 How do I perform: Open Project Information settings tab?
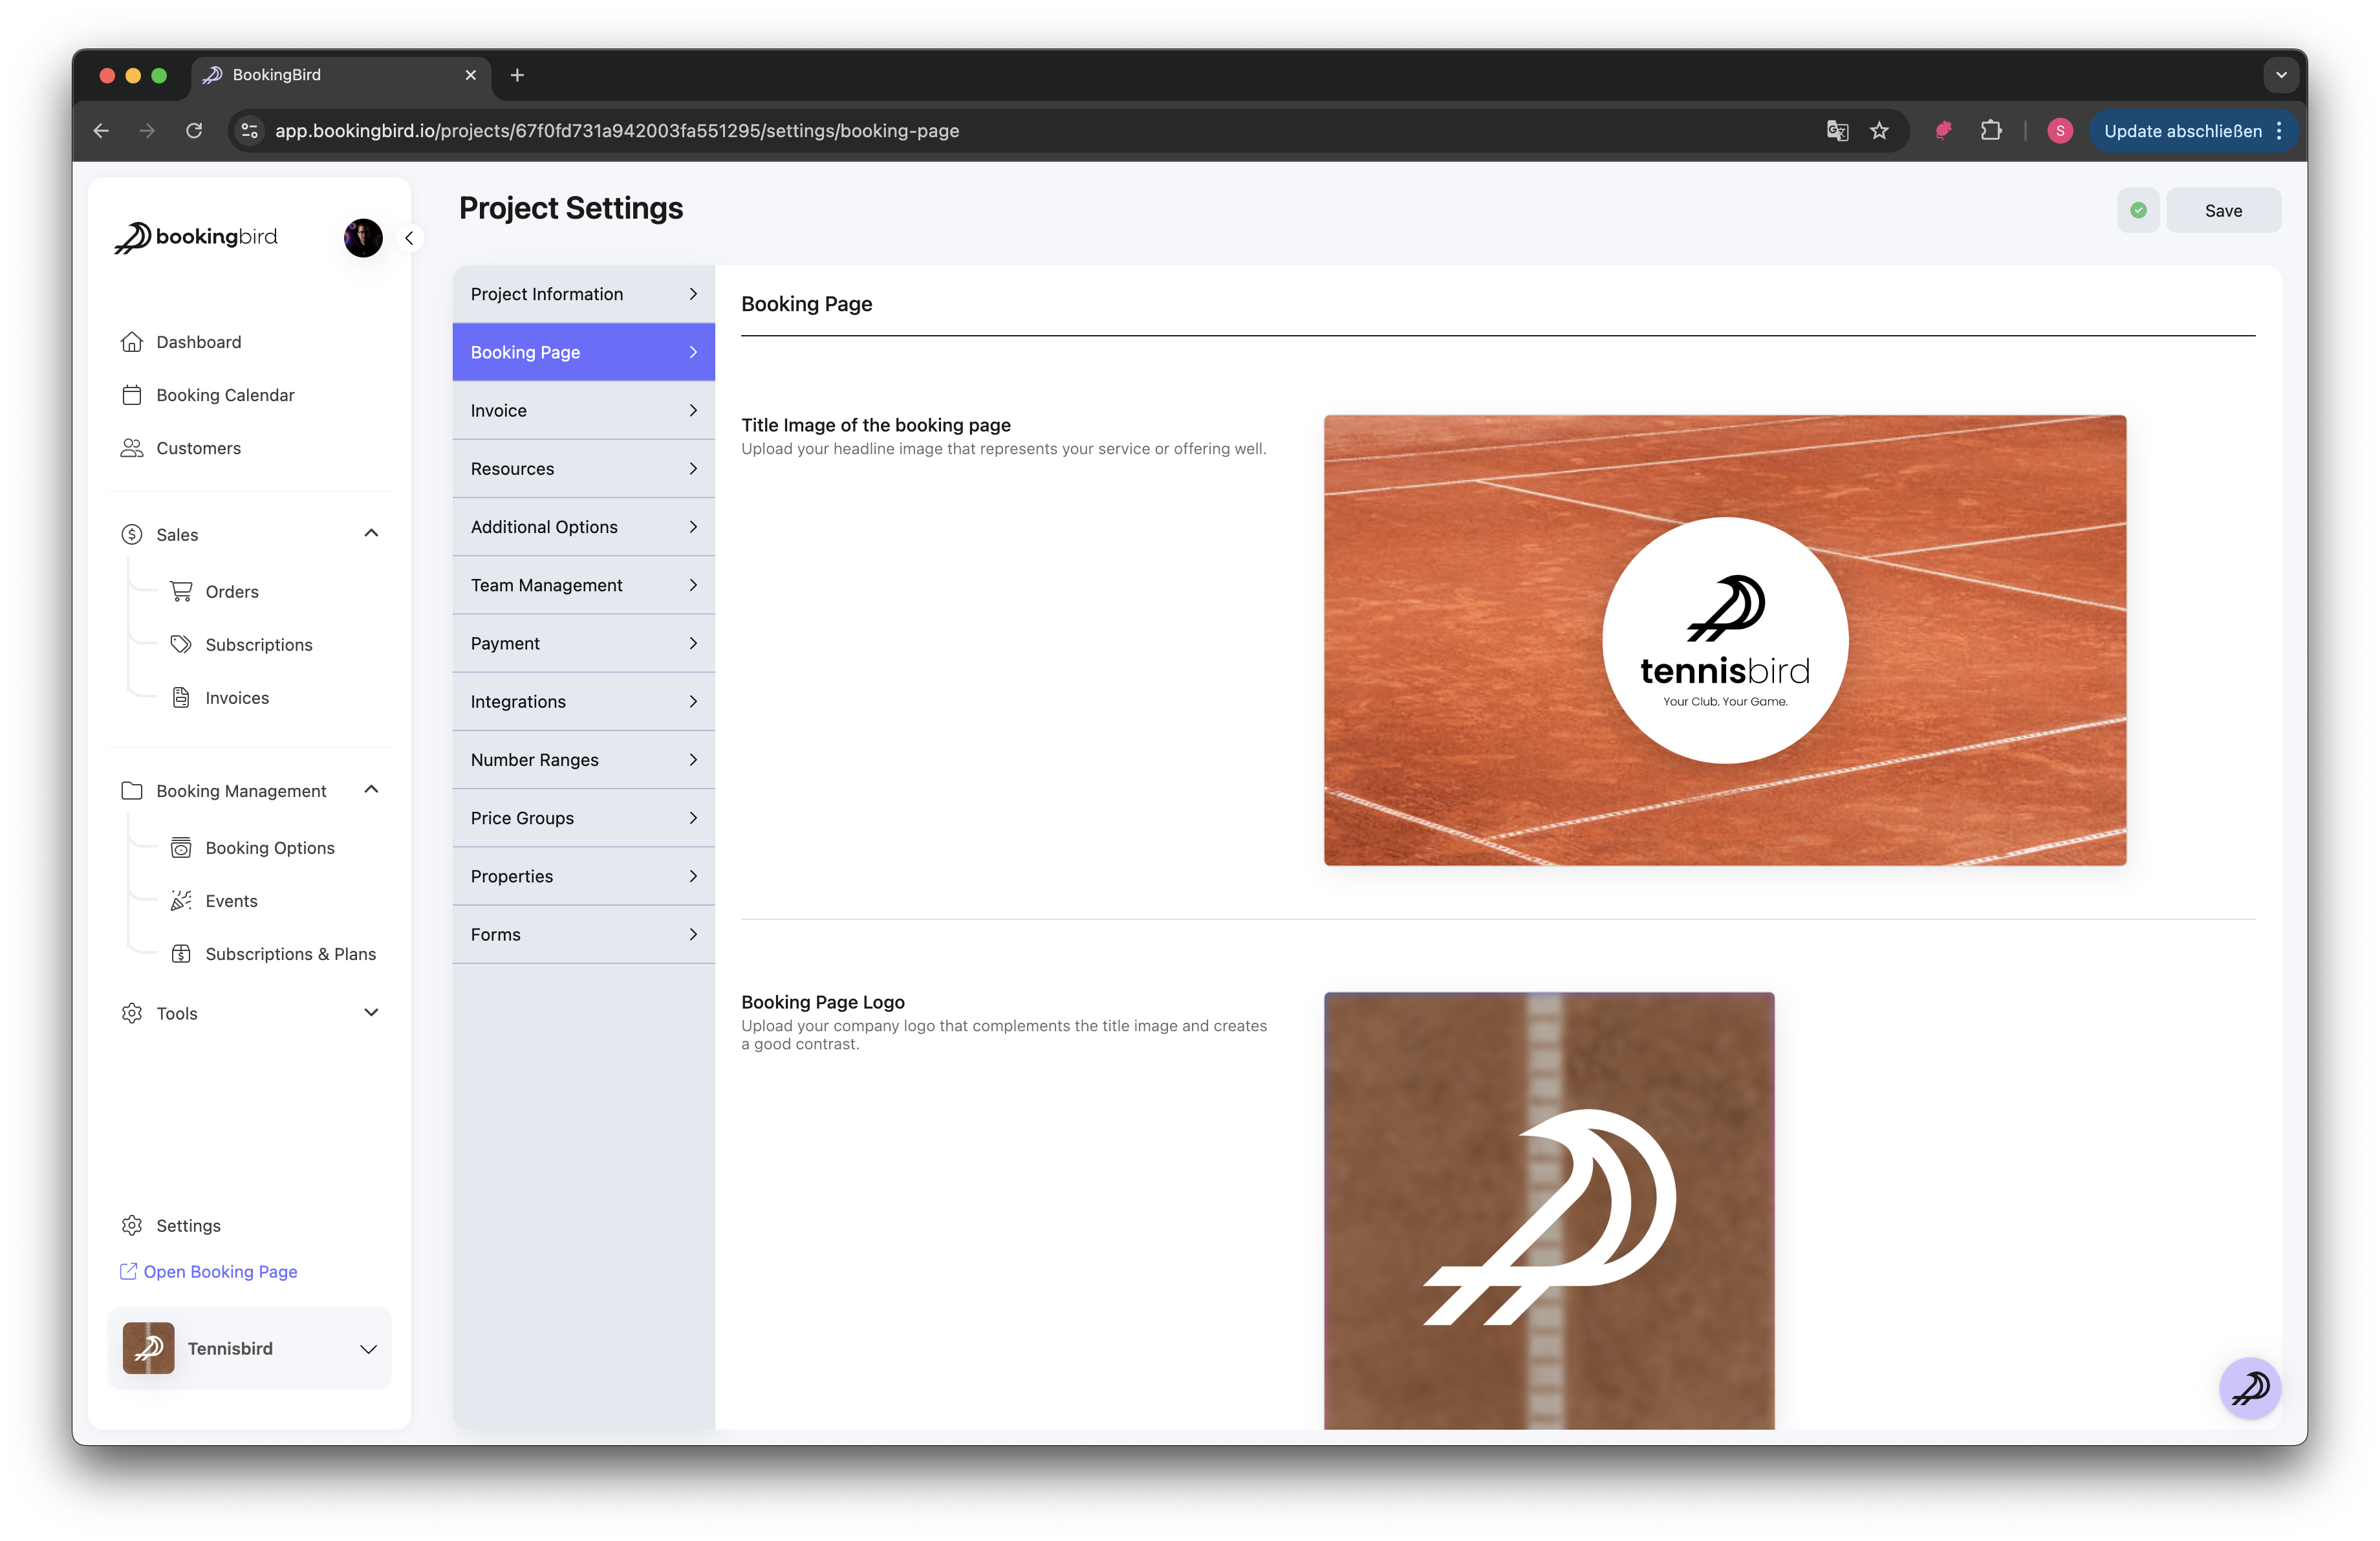coord(583,294)
